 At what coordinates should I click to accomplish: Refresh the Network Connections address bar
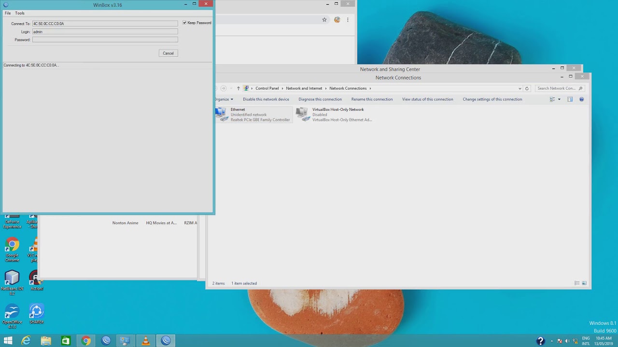527,88
